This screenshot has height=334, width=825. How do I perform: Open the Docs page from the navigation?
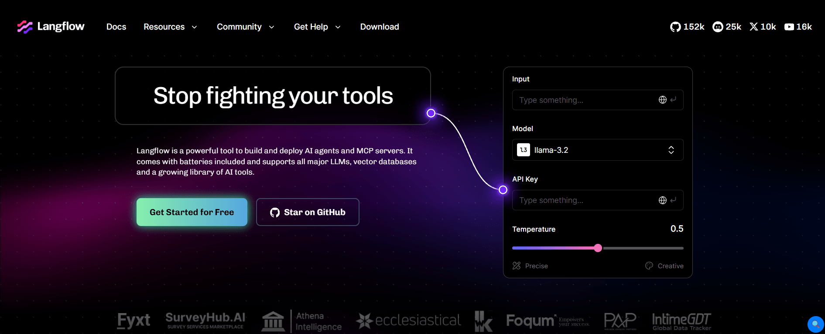[116, 27]
